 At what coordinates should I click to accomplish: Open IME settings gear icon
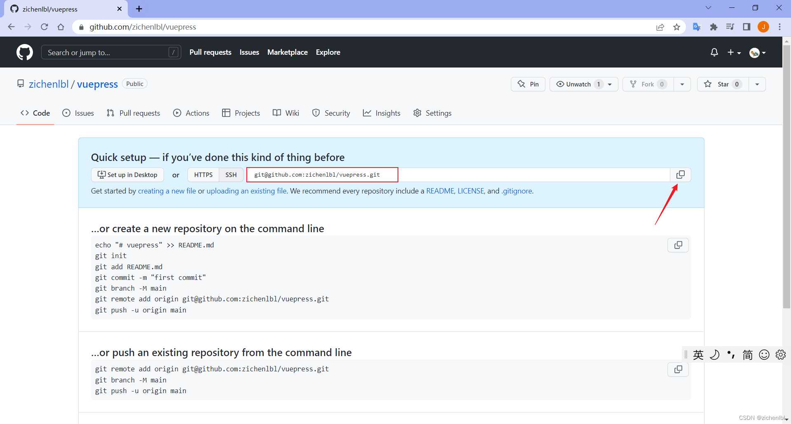[781, 355]
